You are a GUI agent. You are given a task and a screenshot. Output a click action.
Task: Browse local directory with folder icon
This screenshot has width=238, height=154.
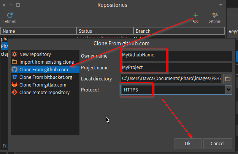228,79
